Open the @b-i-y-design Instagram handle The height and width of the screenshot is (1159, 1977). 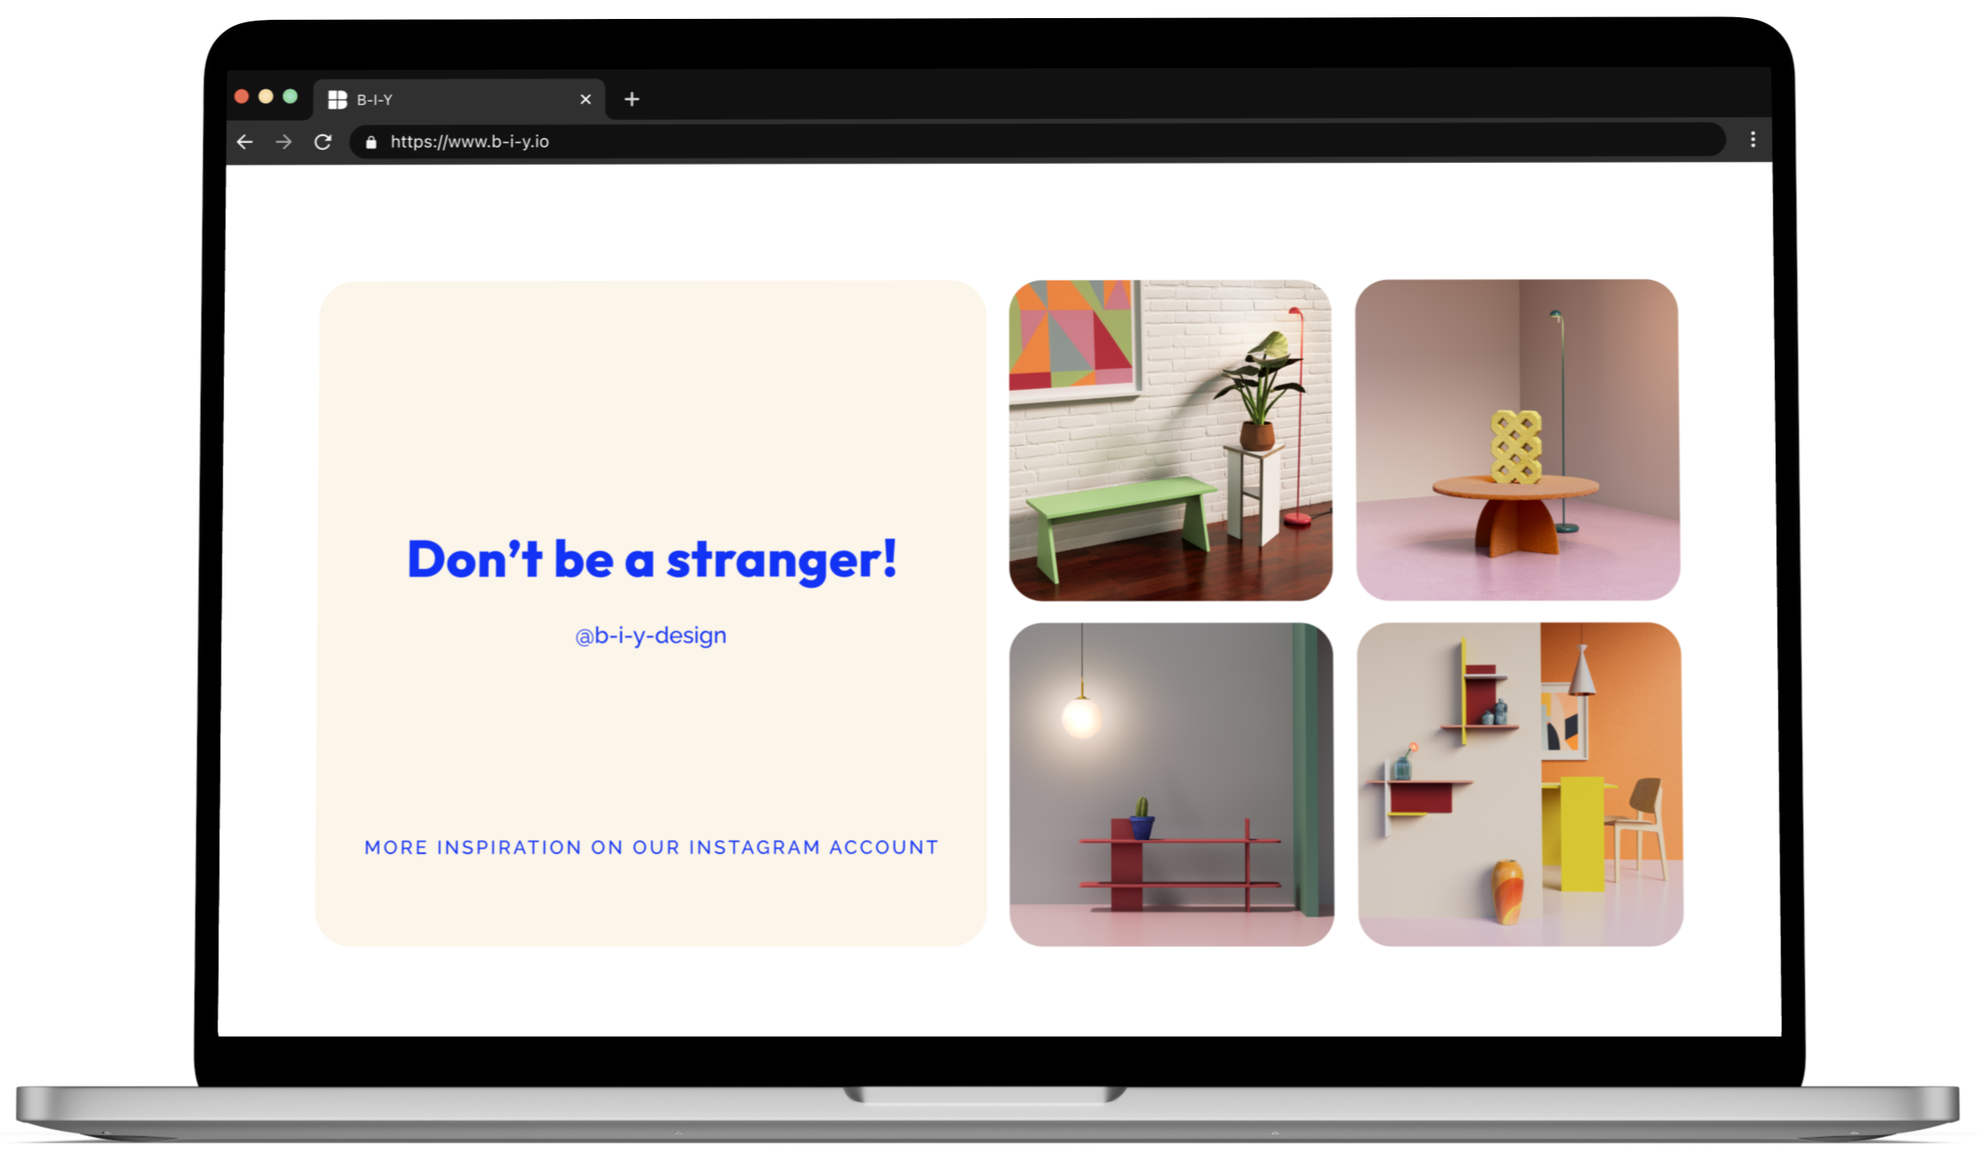click(x=650, y=636)
